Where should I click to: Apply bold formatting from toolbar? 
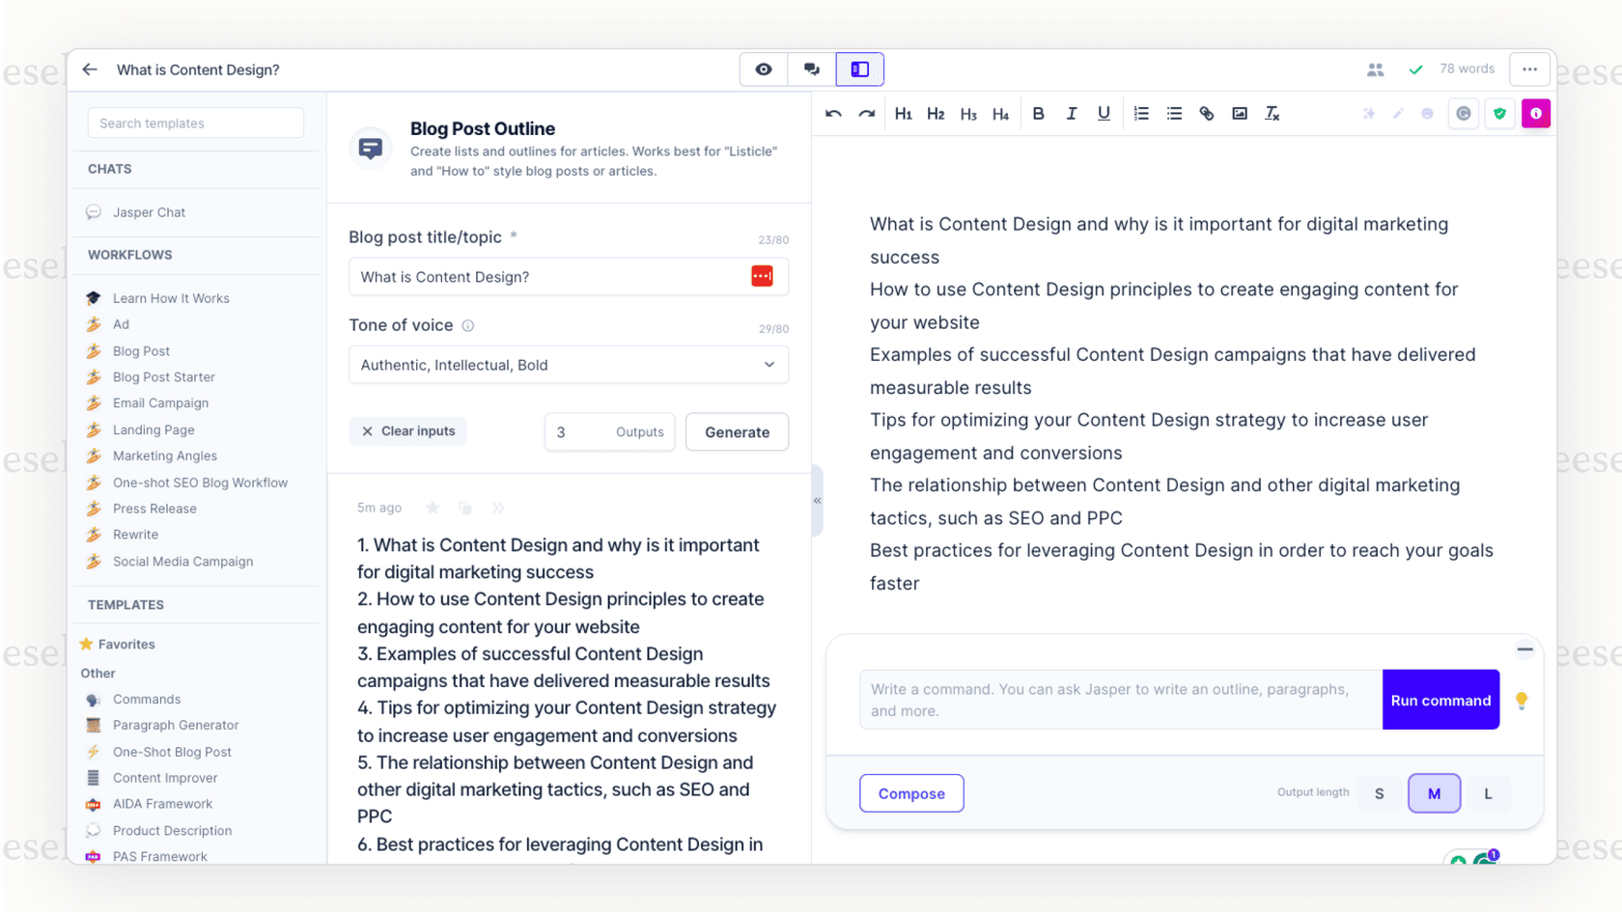point(1038,114)
